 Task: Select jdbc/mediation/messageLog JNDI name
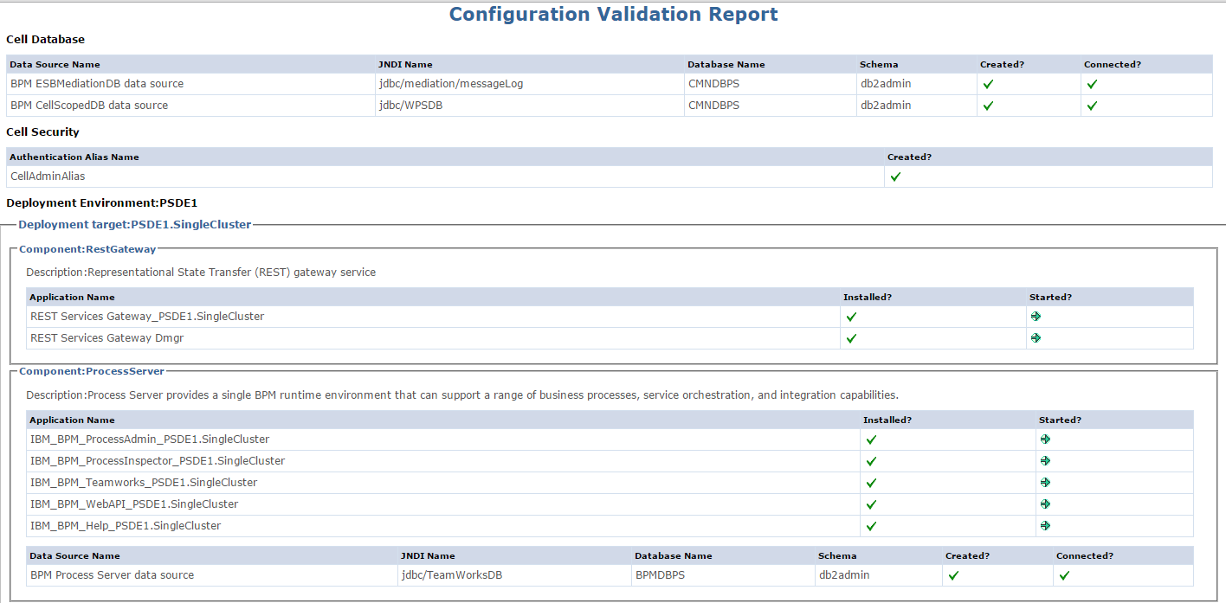pos(451,84)
